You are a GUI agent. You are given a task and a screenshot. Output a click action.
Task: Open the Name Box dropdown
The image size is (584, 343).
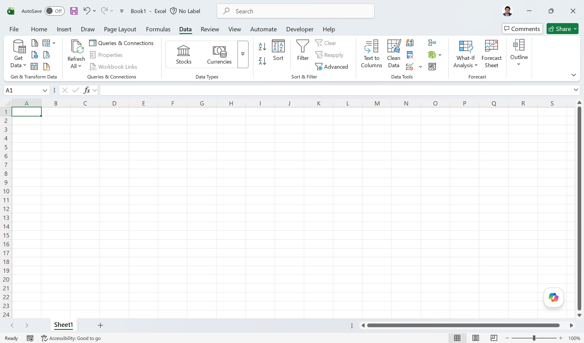pos(45,90)
